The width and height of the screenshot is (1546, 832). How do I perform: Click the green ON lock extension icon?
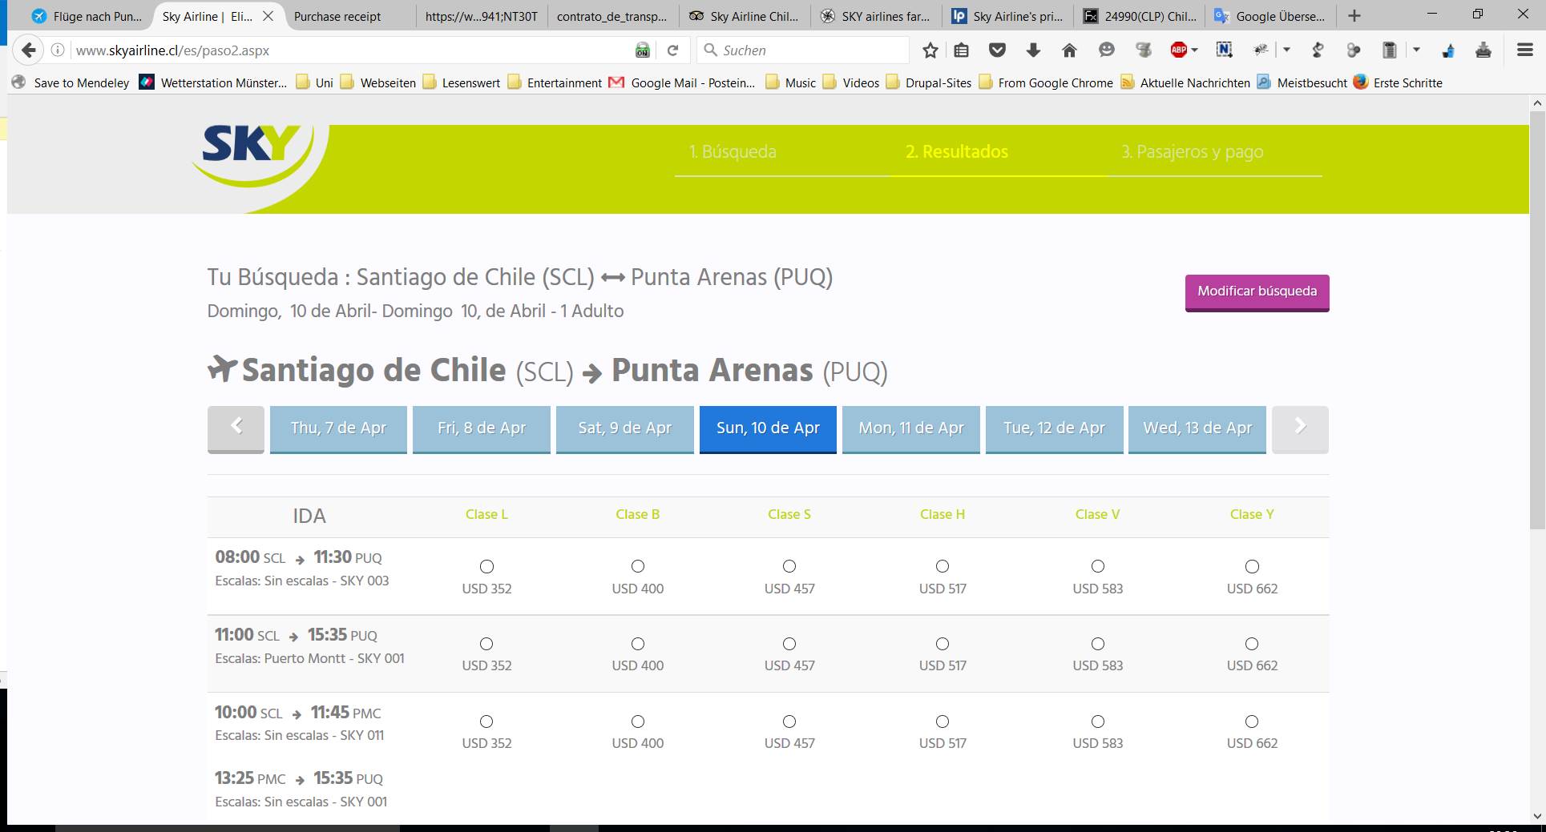click(x=643, y=50)
